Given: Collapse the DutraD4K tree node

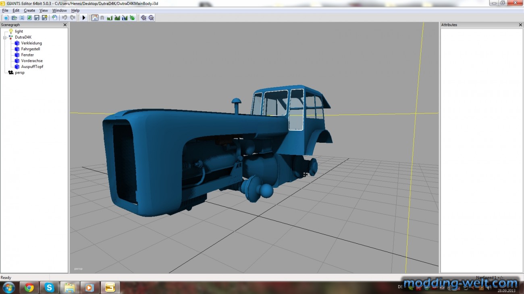Looking at the screenshot, I should point(5,37).
